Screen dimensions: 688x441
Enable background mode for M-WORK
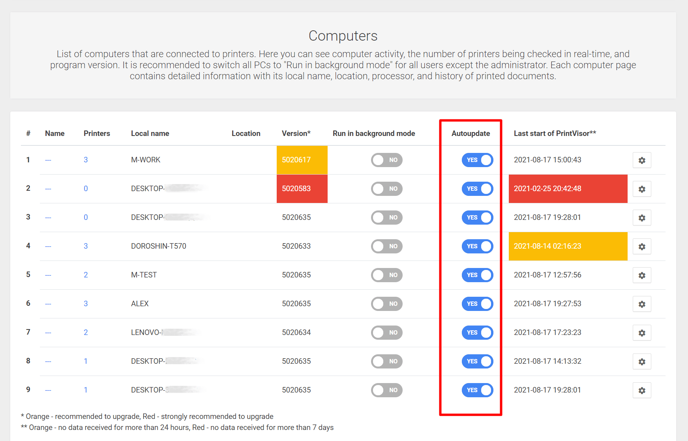click(386, 160)
